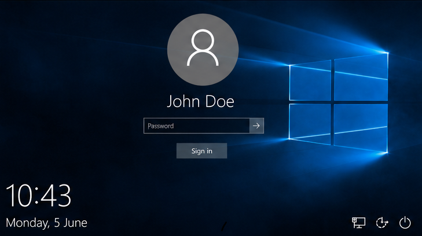This screenshot has width=422, height=236.
Task: Click the Sign in button
Action: [201, 151]
